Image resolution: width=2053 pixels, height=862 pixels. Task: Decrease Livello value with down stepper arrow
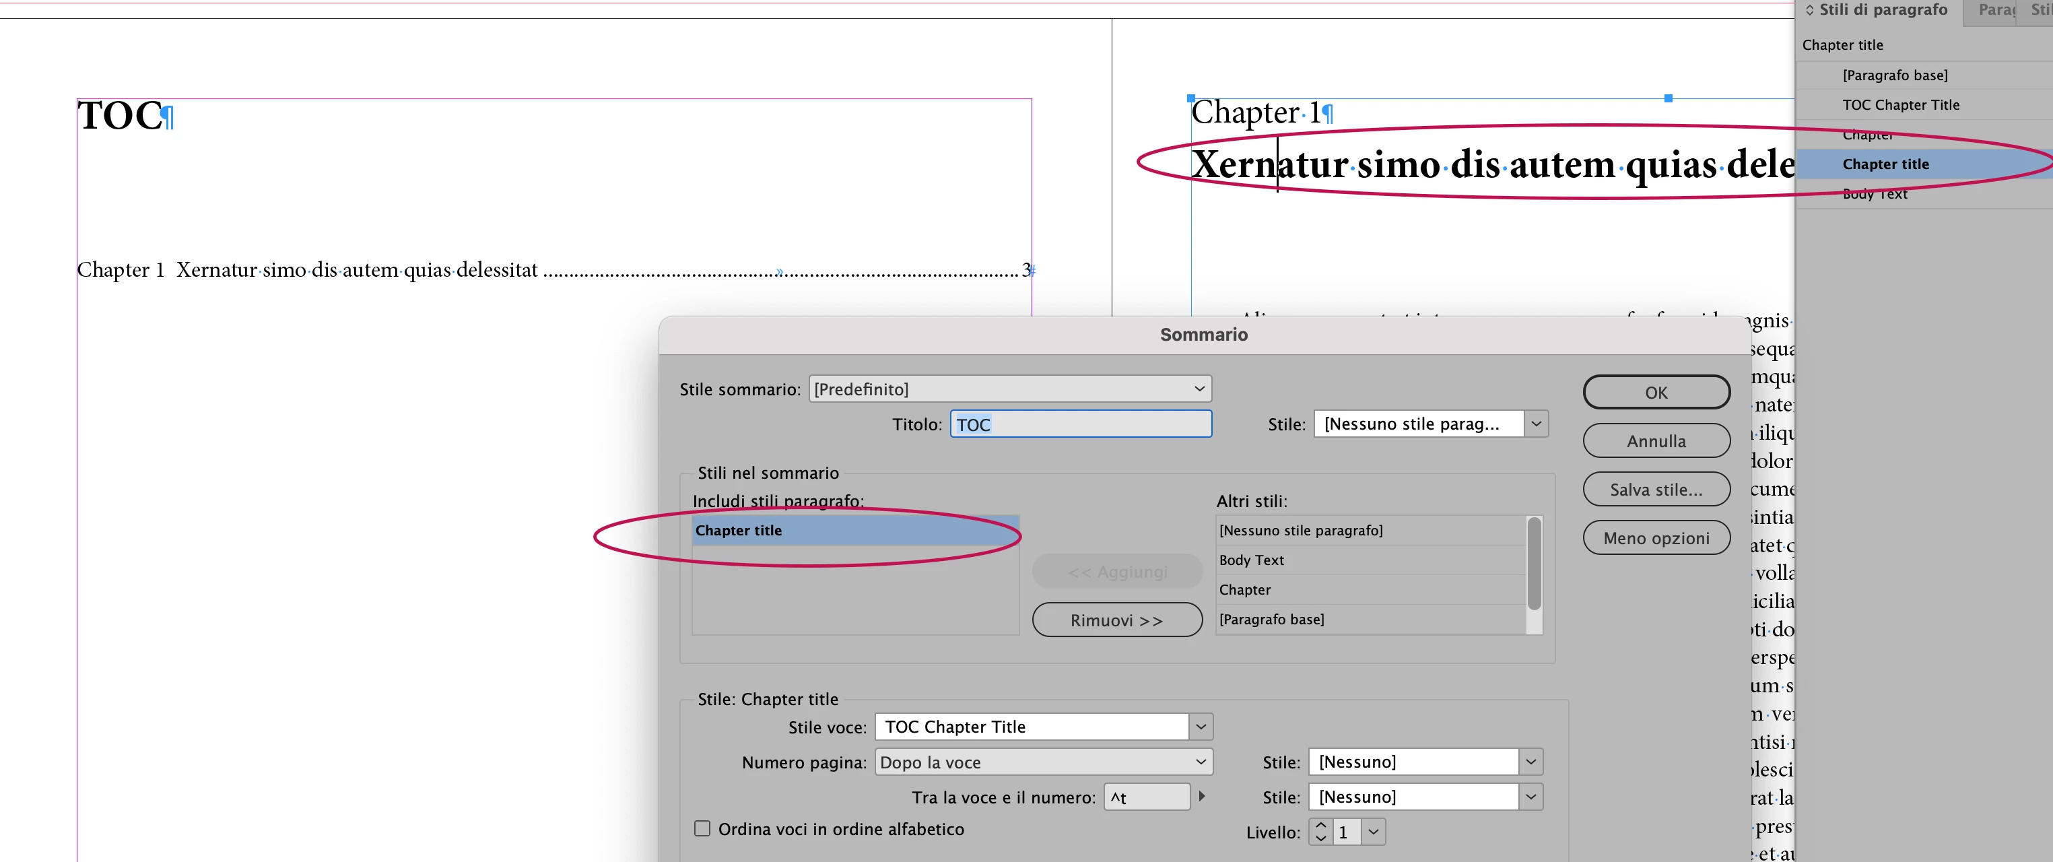[1320, 839]
